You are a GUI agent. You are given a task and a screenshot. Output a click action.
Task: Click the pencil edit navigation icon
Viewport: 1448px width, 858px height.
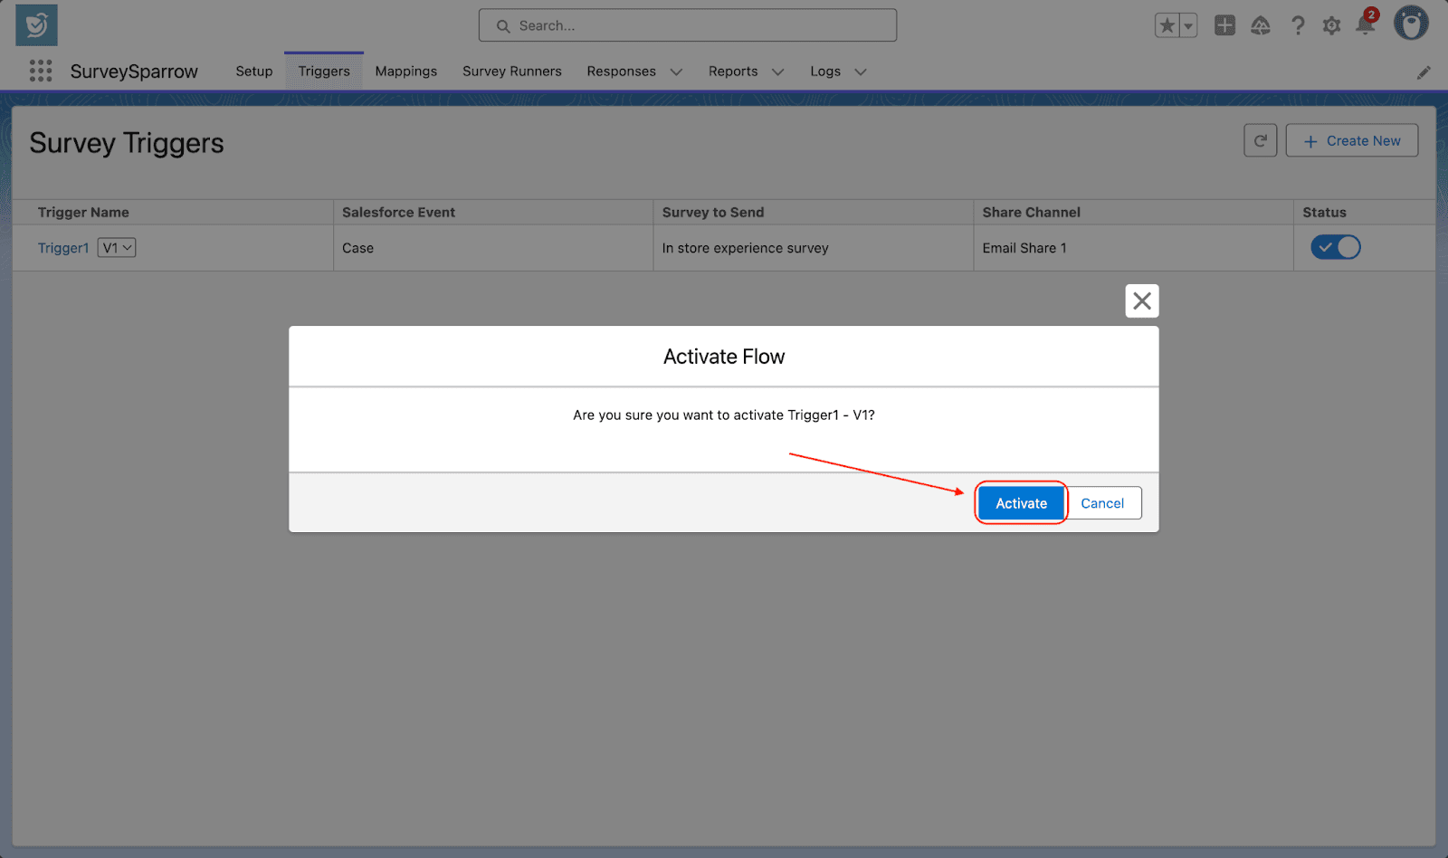1424,72
